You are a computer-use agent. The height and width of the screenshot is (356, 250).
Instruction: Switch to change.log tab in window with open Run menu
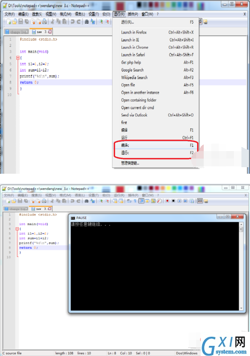coord(17,32)
